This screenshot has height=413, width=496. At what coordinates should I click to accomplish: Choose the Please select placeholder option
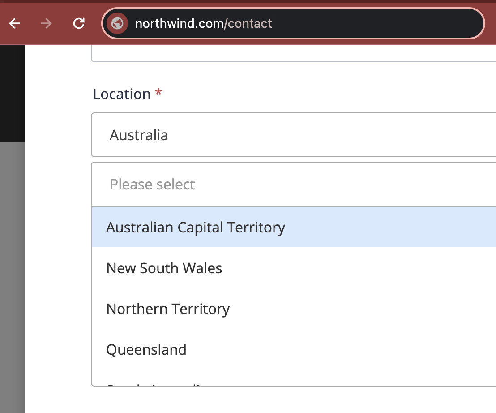[x=152, y=184]
